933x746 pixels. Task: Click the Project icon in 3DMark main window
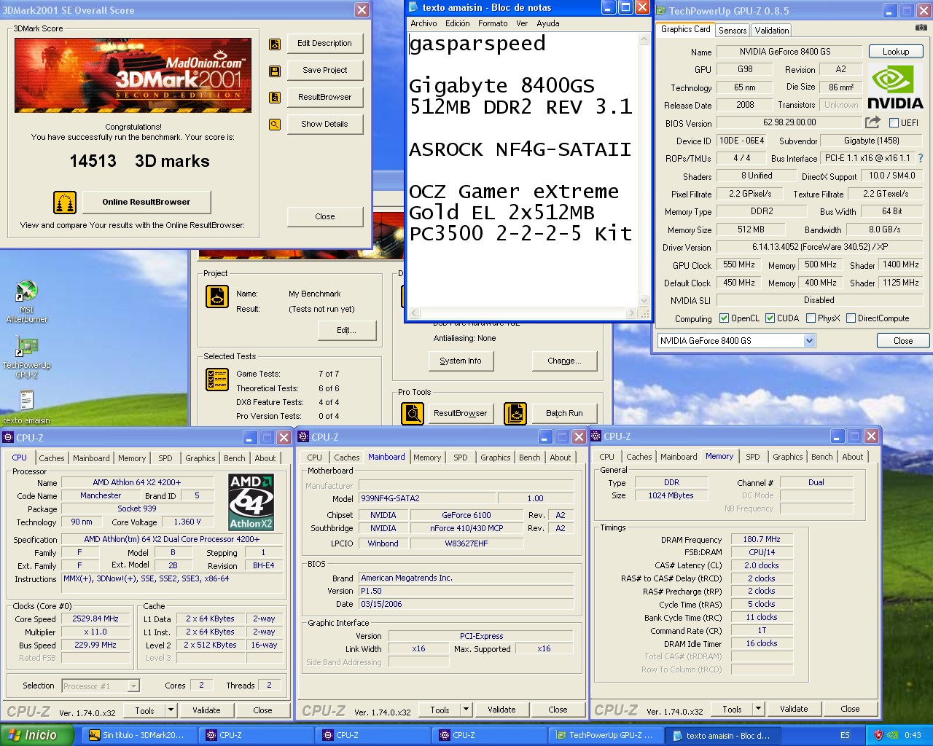217,297
